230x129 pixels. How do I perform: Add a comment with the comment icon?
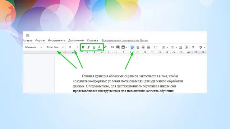pos(118,47)
